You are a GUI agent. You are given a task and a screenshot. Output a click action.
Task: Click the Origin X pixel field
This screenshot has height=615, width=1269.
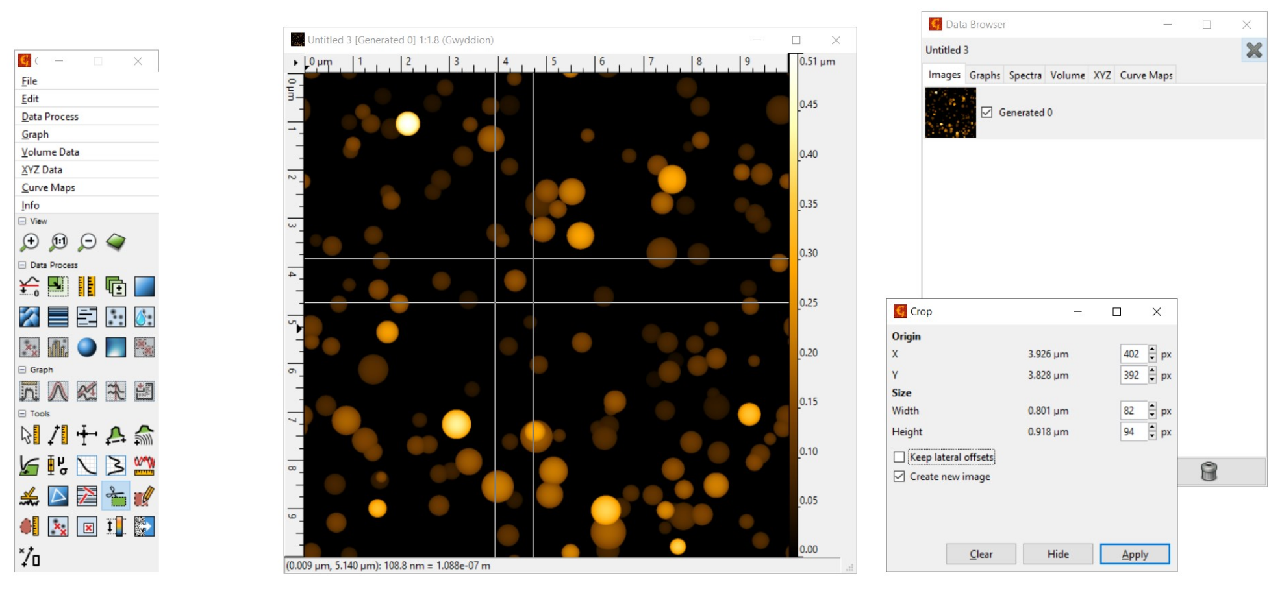click(1134, 354)
